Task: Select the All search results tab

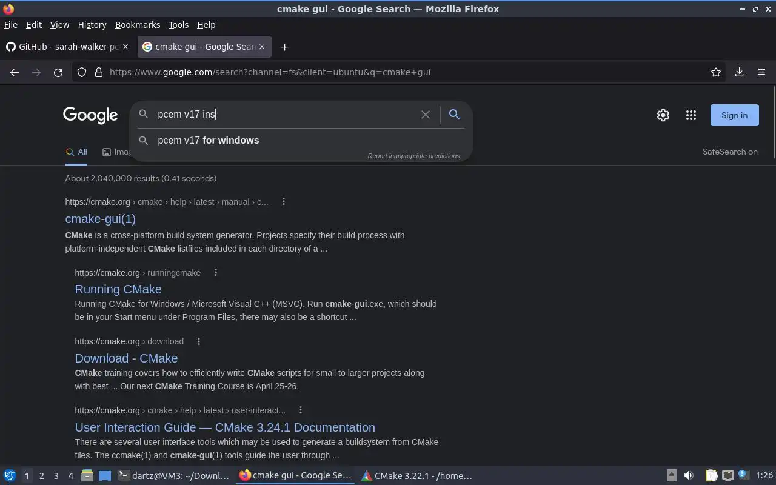Action: (76, 152)
